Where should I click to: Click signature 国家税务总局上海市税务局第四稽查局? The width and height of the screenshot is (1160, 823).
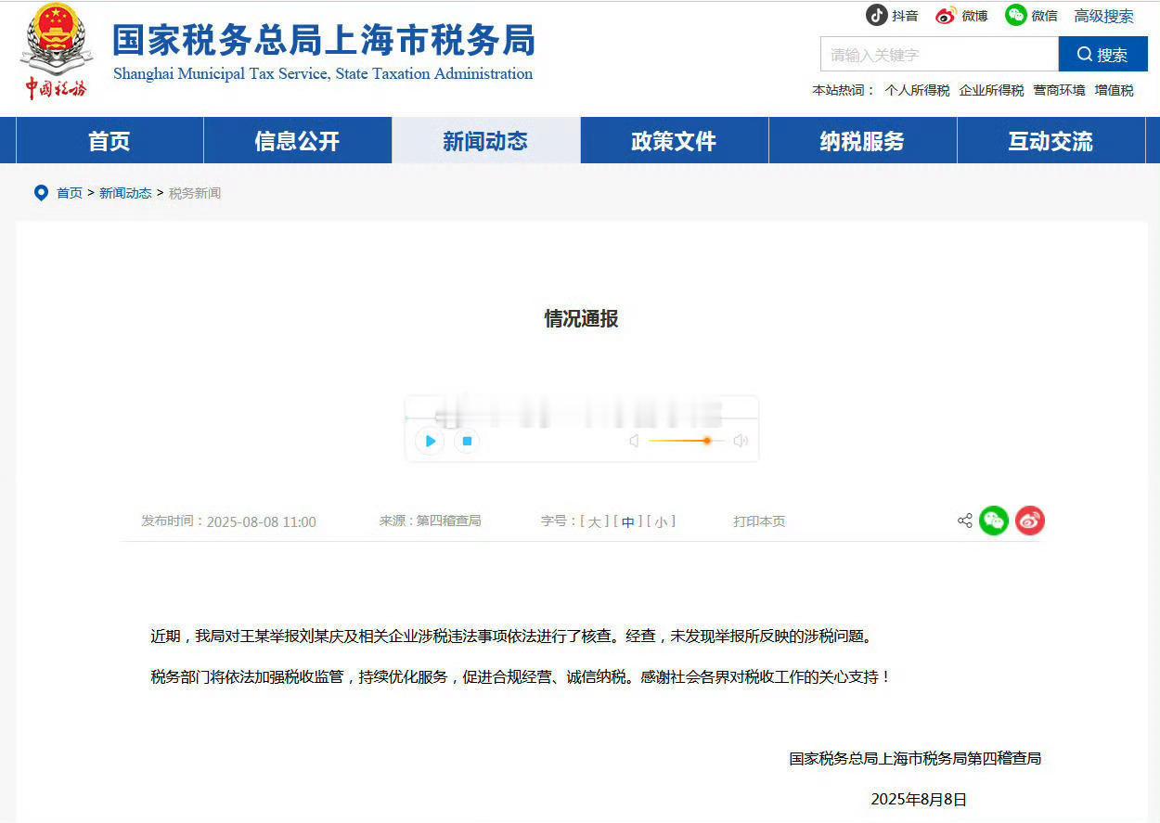tap(915, 758)
